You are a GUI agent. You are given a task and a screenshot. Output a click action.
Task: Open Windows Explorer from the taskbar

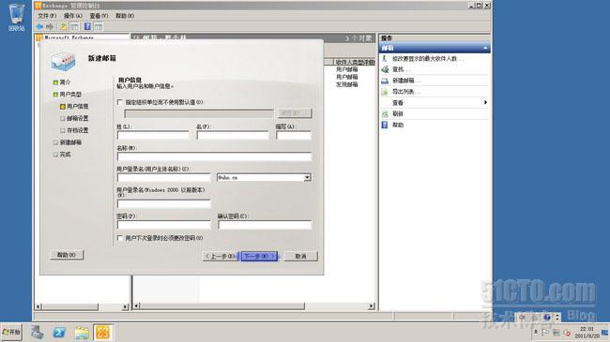82,333
